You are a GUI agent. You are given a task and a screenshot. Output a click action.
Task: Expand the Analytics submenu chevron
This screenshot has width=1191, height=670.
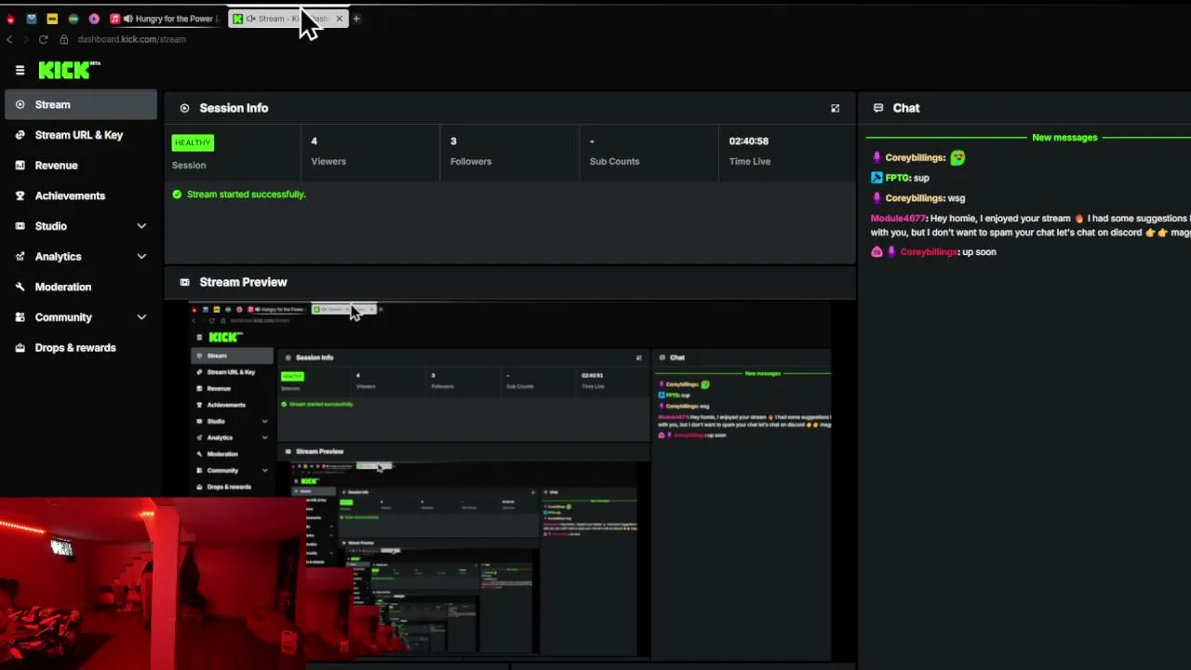click(x=141, y=257)
